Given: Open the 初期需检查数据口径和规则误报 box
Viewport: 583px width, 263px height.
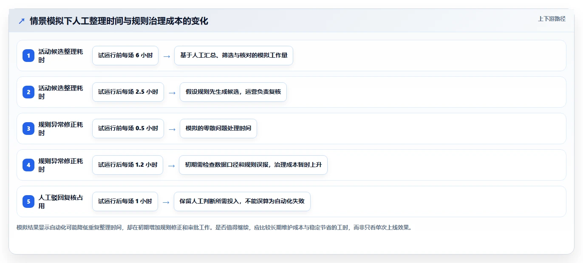Looking at the screenshot, I should point(253,165).
